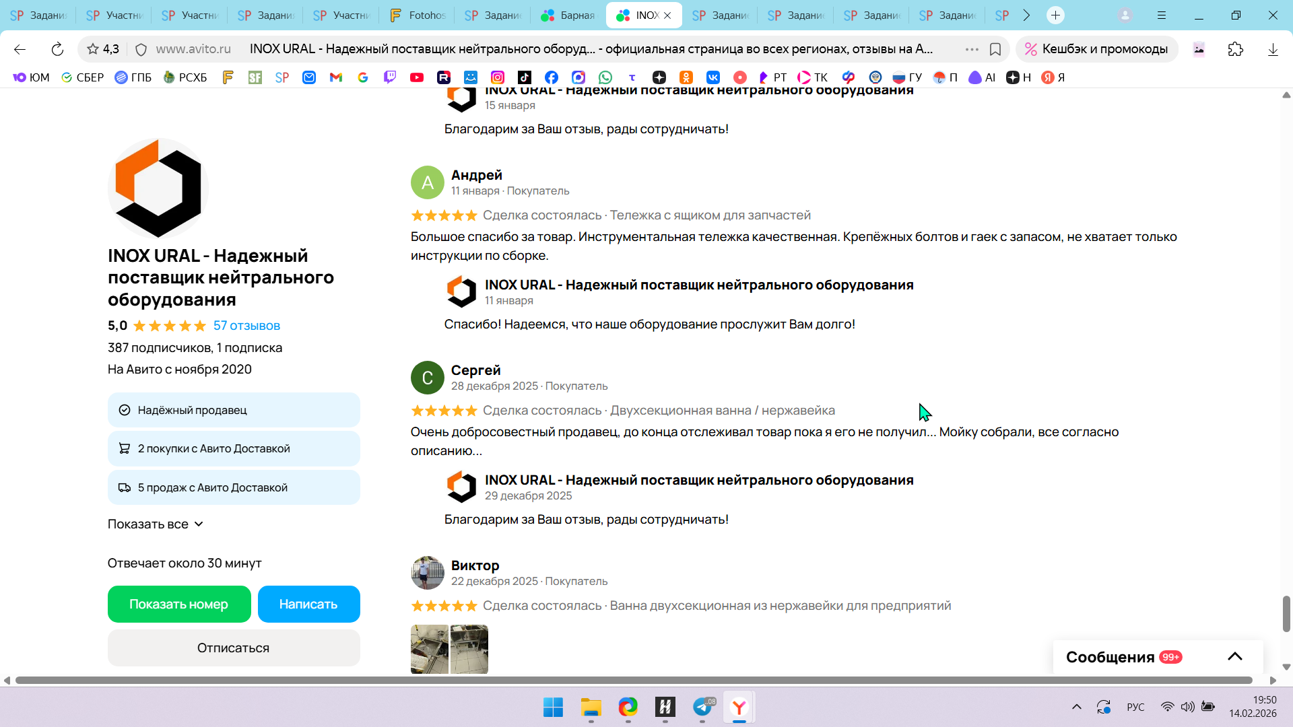Expand the Сообщения chat panel chevron
This screenshot has height=727, width=1293.
1234,656
